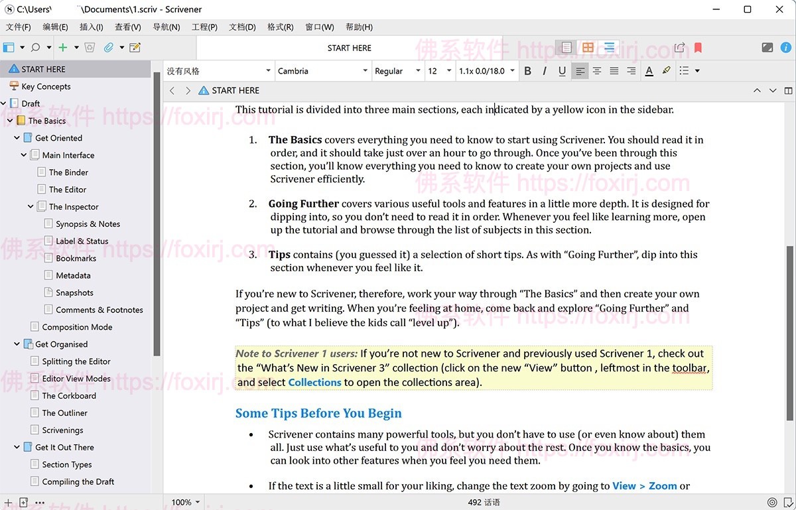Click the green plus to add a document
Screen dimensions: 796x510
[61, 47]
